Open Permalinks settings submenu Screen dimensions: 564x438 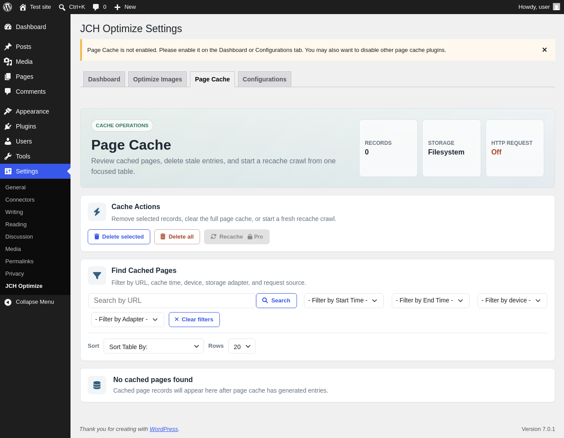(x=19, y=261)
